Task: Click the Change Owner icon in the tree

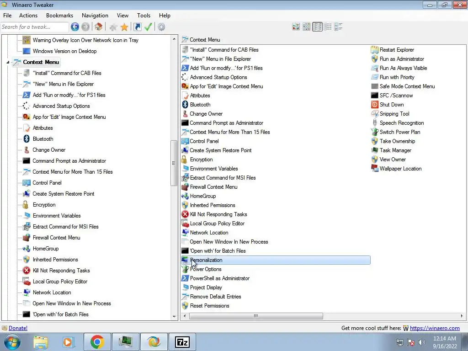Action: click(27, 150)
